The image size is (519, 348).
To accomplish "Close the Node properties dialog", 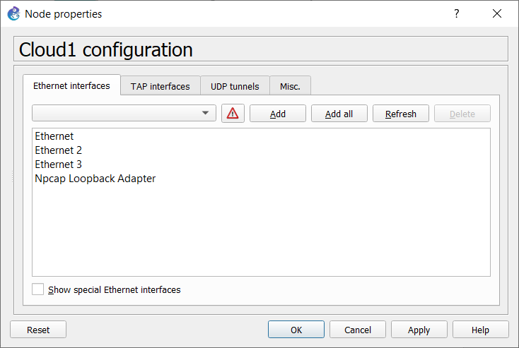I will [497, 13].
